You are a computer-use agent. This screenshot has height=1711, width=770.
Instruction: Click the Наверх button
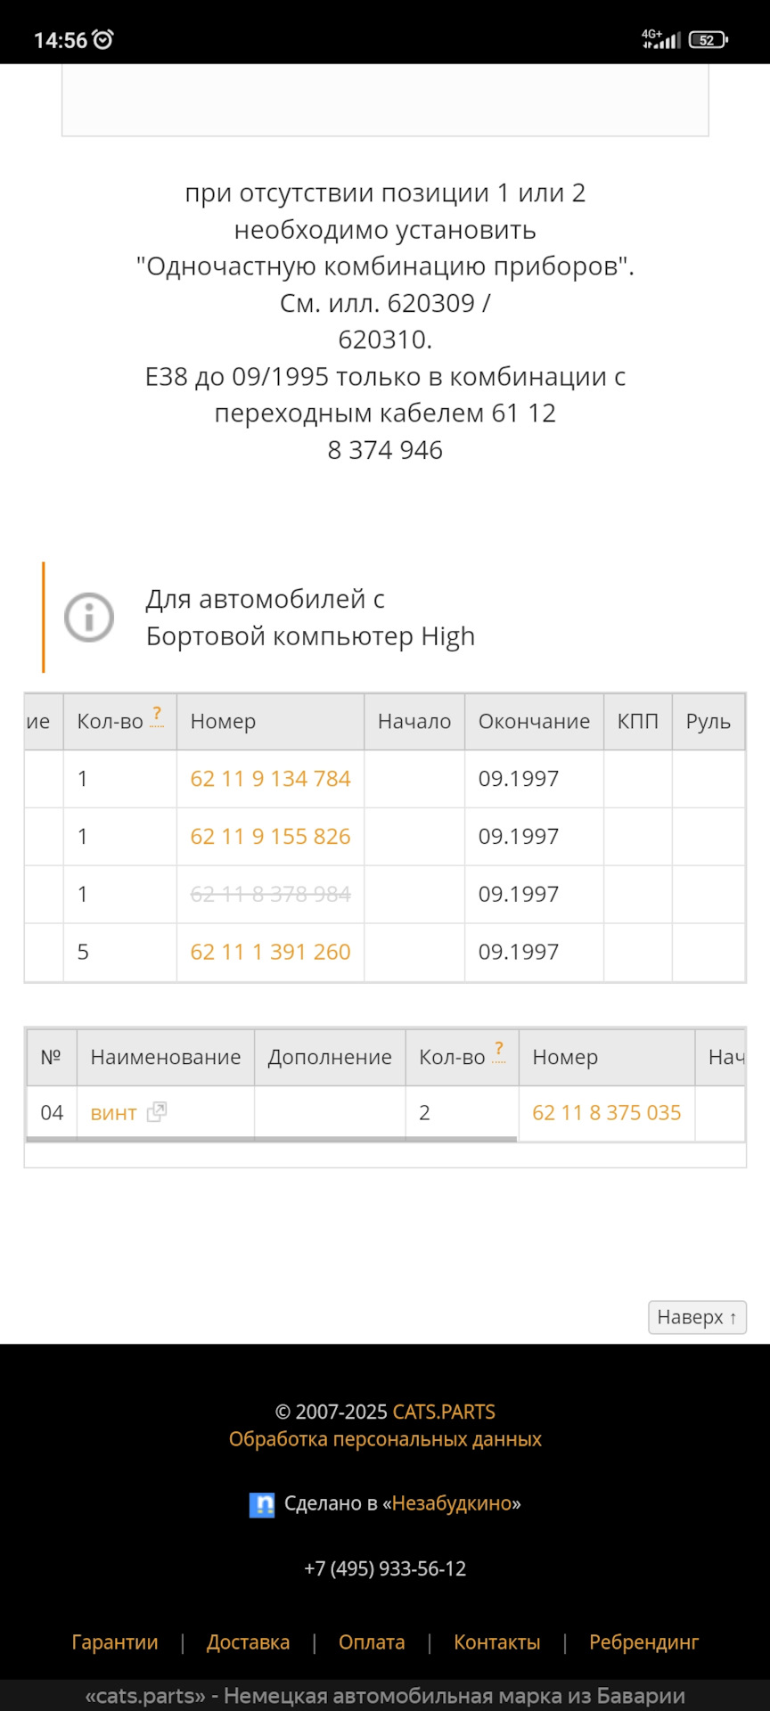697,1317
